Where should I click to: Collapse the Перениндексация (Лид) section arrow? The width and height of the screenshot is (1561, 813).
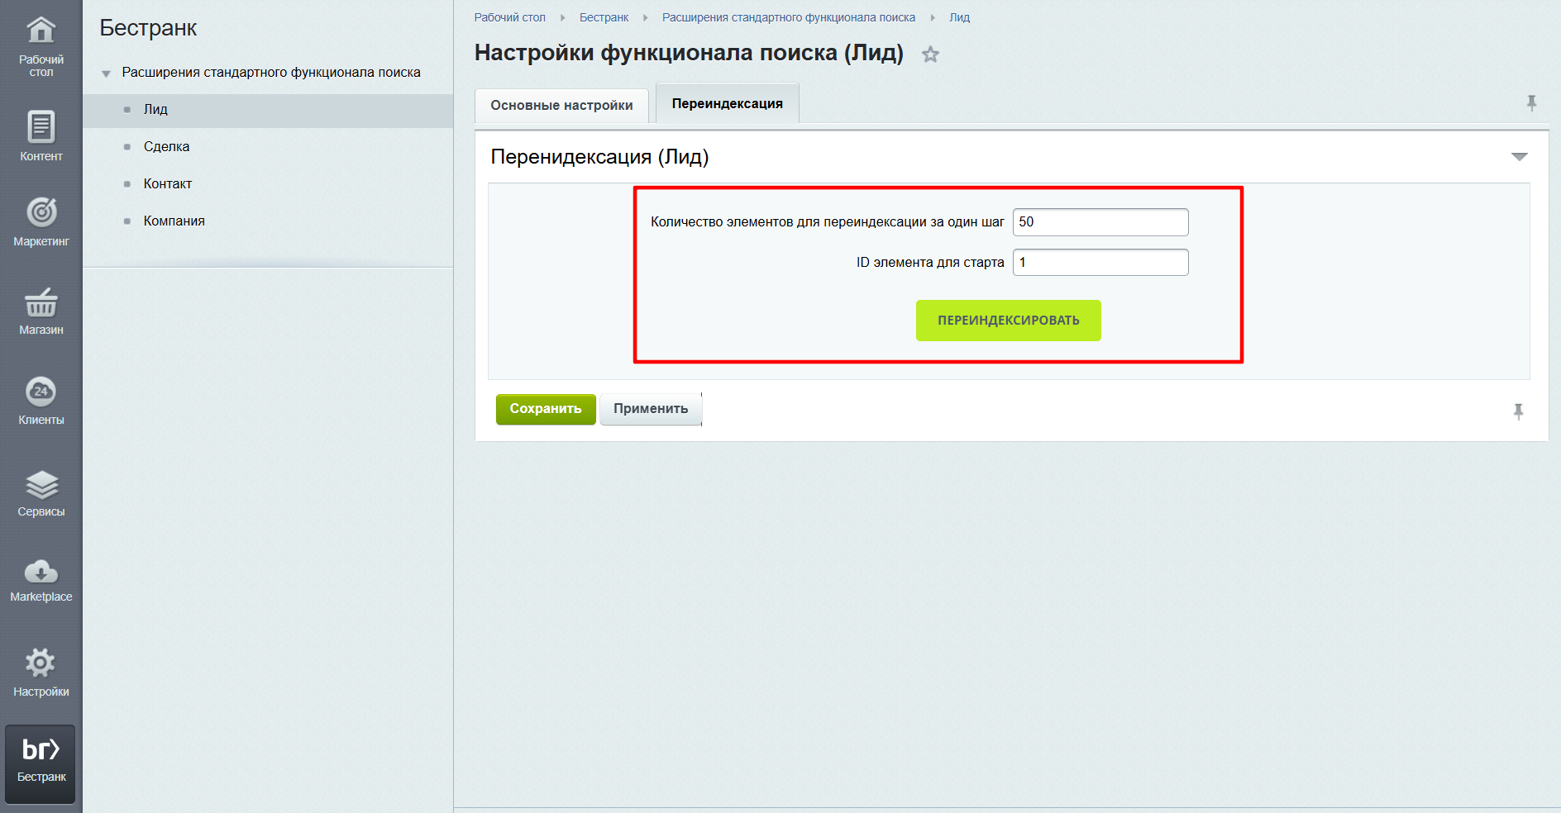(x=1519, y=157)
